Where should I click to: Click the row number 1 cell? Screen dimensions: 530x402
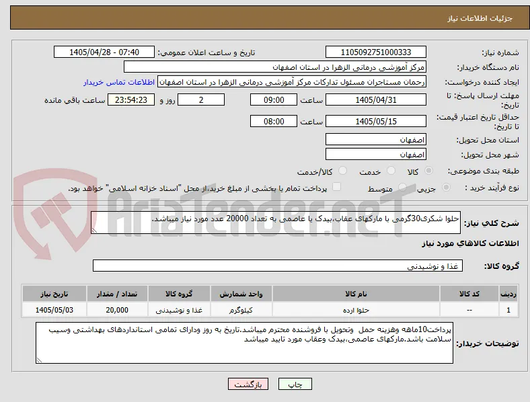coord(508,310)
